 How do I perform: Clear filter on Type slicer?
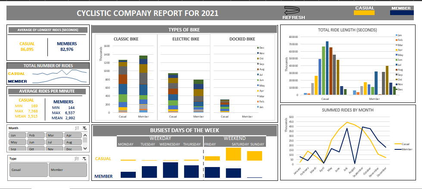tap(84, 158)
